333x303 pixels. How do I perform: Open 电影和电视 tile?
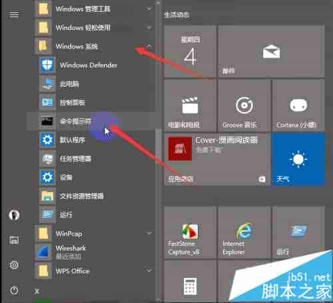click(190, 106)
